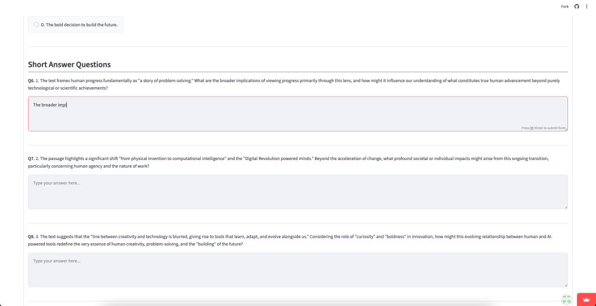
Task: Click the Q8 text area resize handle
Action: pos(565,284)
